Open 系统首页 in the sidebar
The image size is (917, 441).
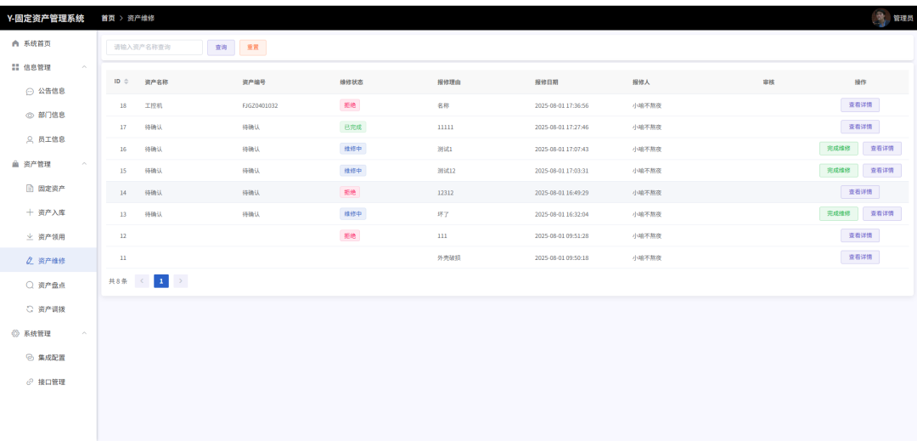[48, 43]
